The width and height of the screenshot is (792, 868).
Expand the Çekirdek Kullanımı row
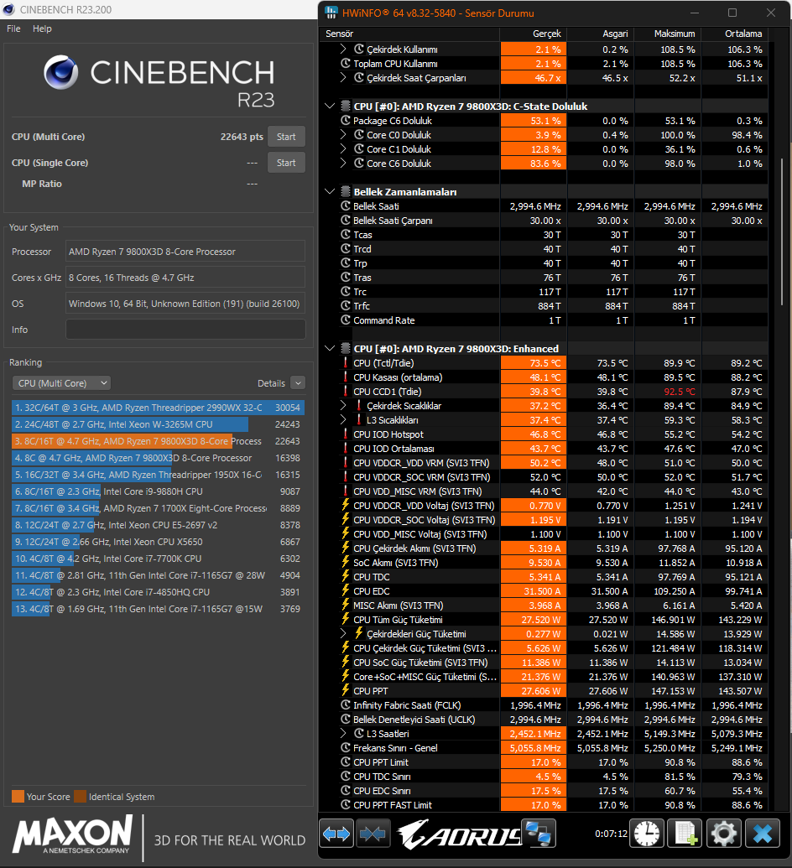tap(343, 49)
